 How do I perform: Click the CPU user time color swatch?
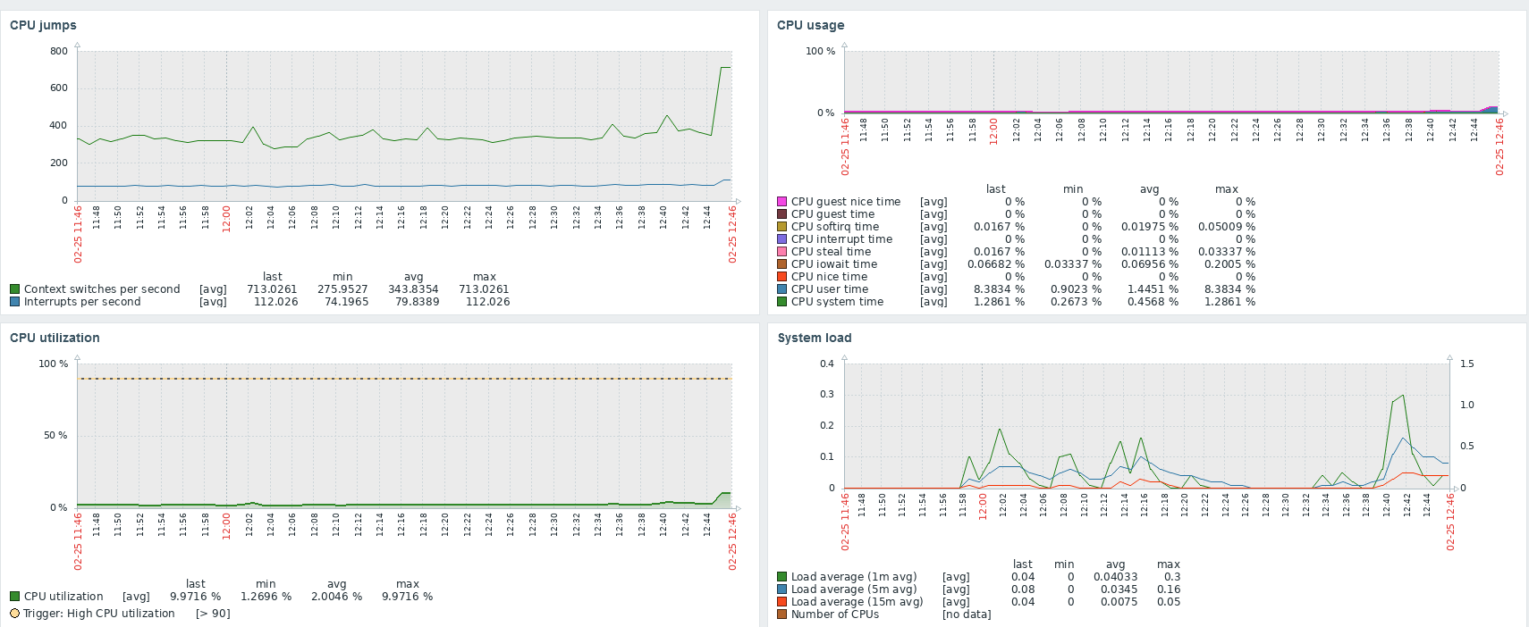pyautogui.click(x=782, y=289)
